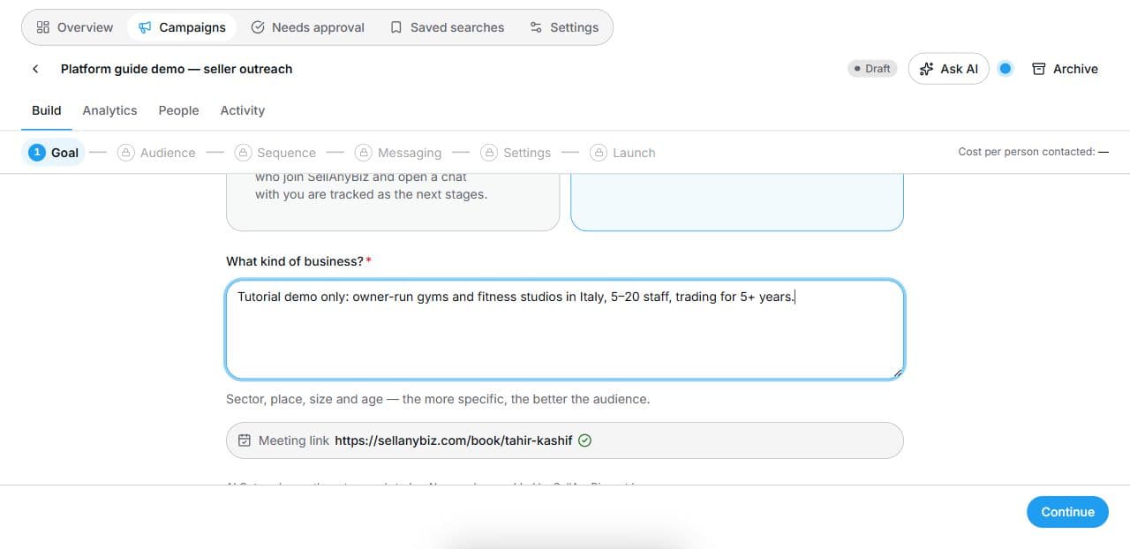Click the Draft status badge

(872, 69)
